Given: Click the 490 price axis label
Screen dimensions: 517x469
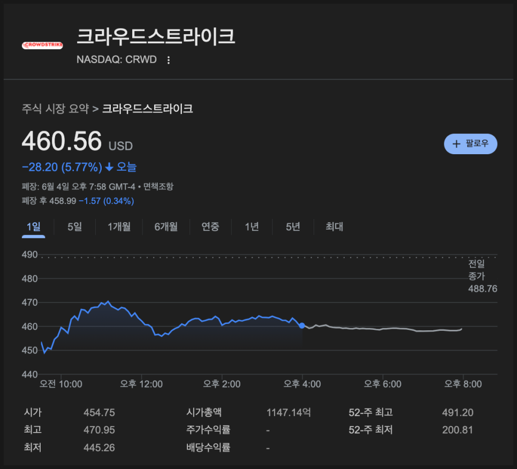Looking at the screenshot, I should click(x=29, y=255).
